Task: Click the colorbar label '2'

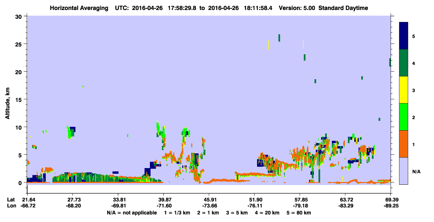Action: 413,117
